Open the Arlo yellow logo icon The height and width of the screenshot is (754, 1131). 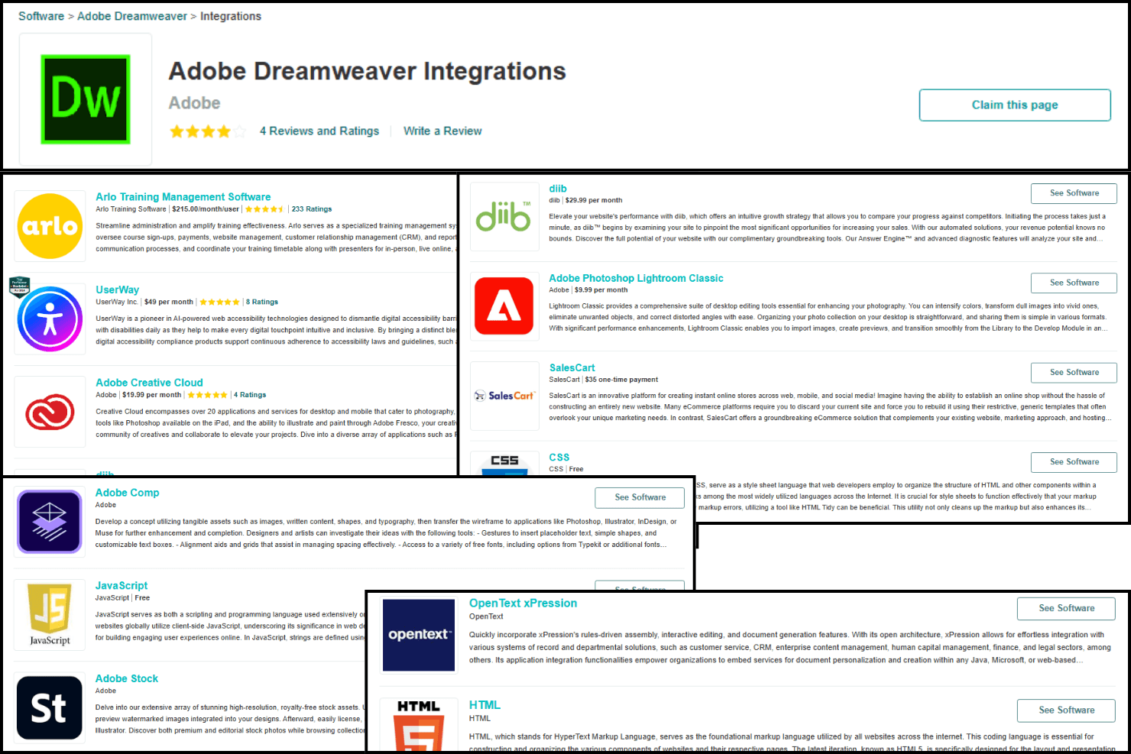pos(50,226)
